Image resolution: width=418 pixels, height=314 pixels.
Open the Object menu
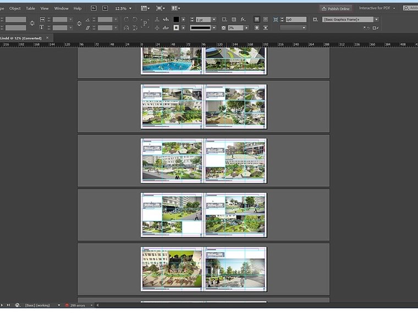point(15,8)
